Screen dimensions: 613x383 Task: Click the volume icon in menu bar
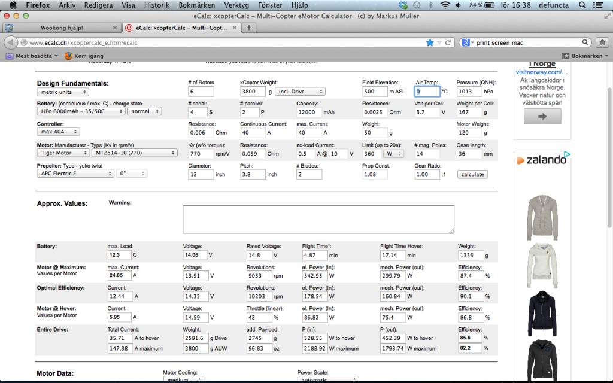(458, 5)
